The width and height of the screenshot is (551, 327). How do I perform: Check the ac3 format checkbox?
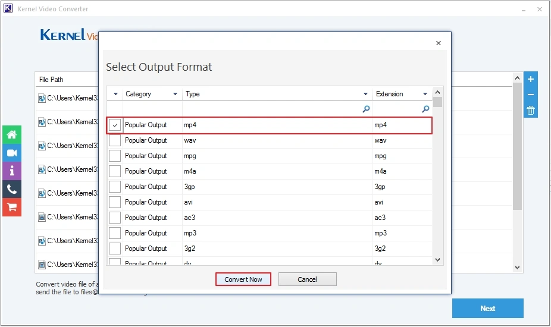115,218
